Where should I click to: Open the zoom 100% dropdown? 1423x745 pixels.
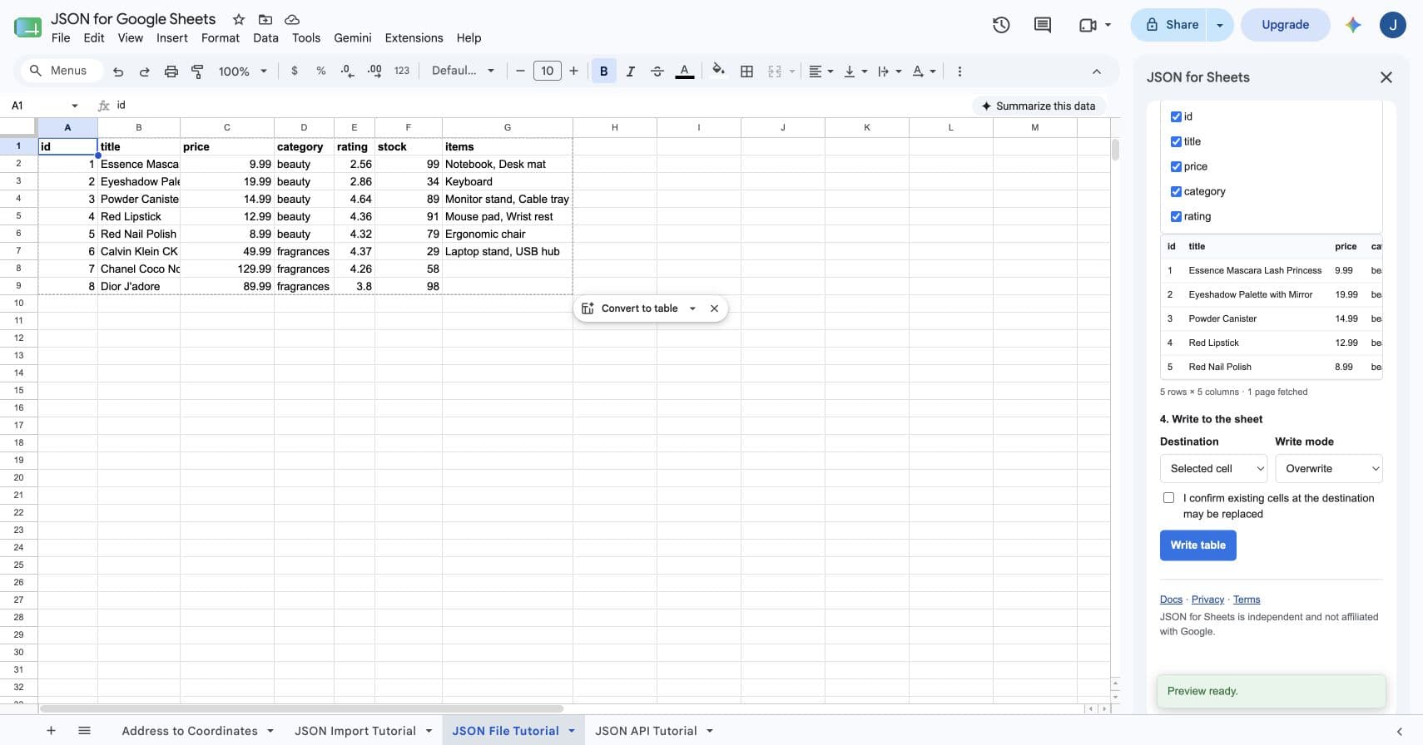242,72
